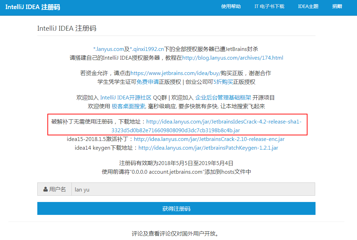This screenshot has width=357, height=240.
Task: Download JetbrainsIdesCrack-4.2-release jar link
Action: [x=206, y=126]
